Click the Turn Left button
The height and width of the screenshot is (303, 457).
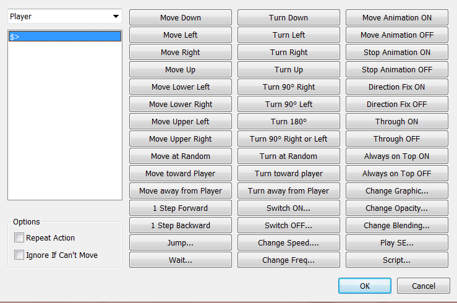pyautogui.click(x=289, y=35)
